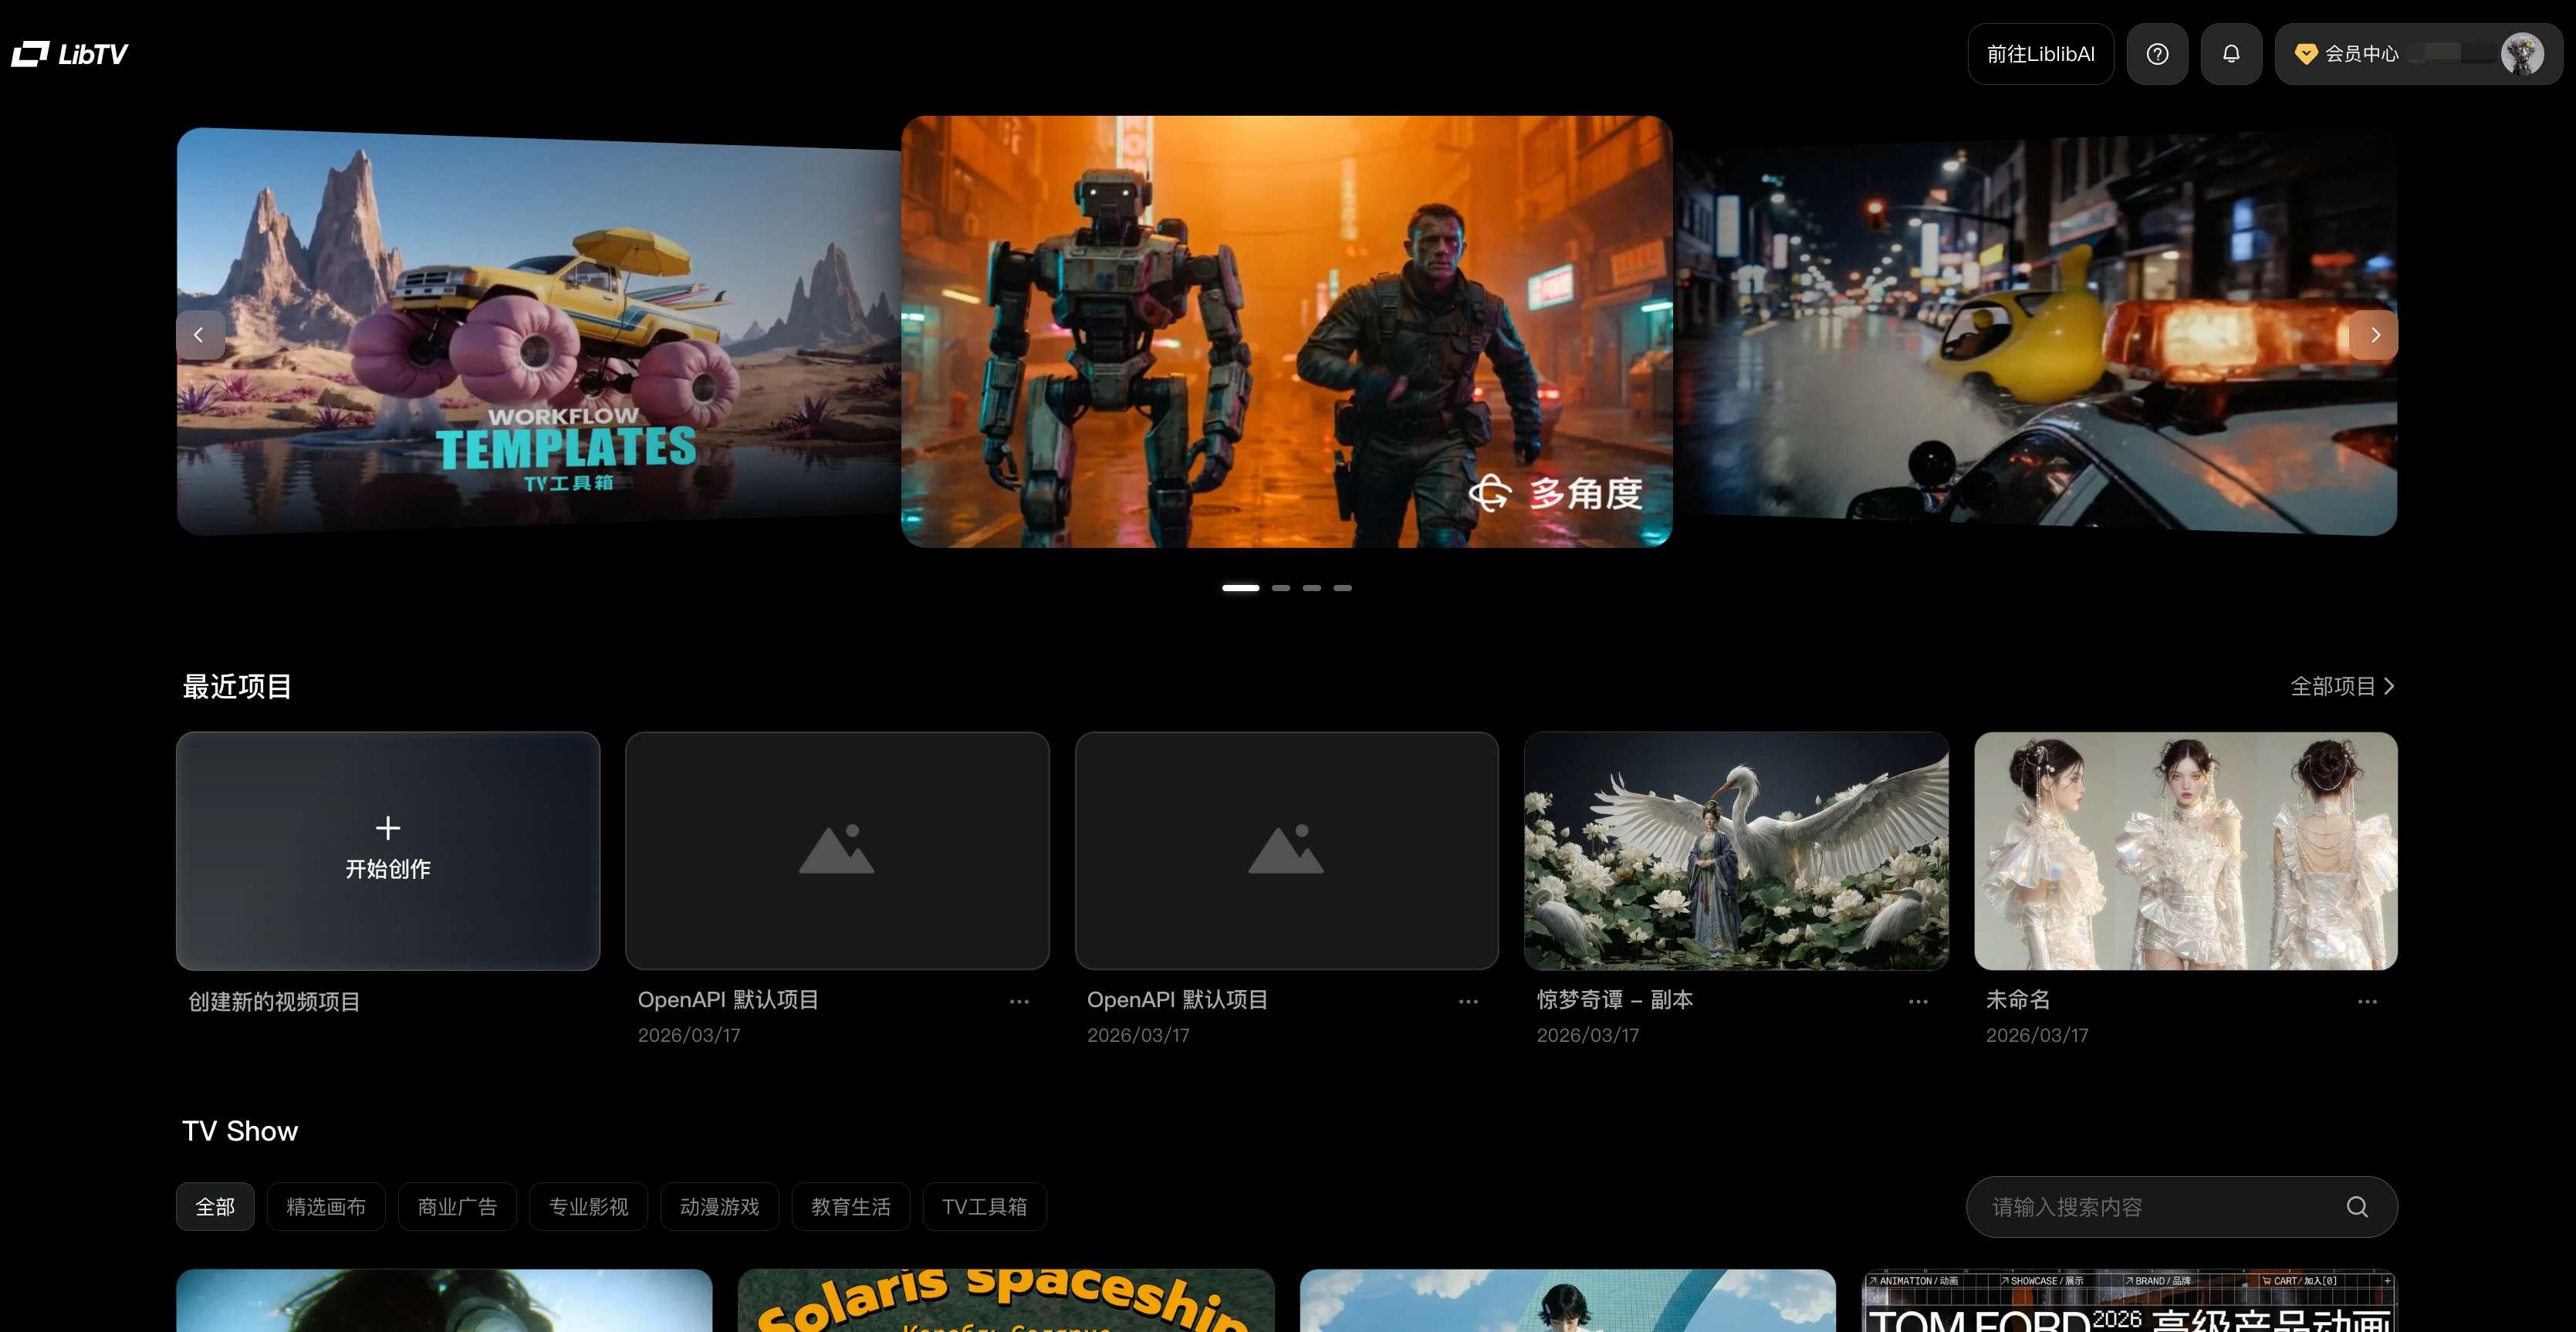
Task: Select the TV工具箱 filter tab
Action: (x=984, y=1207)
